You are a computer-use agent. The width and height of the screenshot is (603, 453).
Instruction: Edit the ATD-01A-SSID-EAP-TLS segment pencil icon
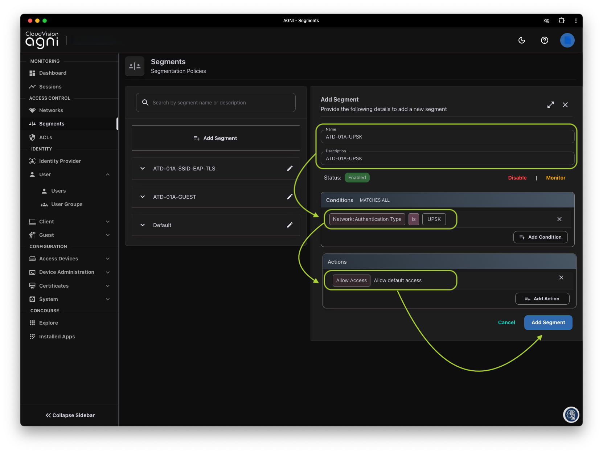290,168
